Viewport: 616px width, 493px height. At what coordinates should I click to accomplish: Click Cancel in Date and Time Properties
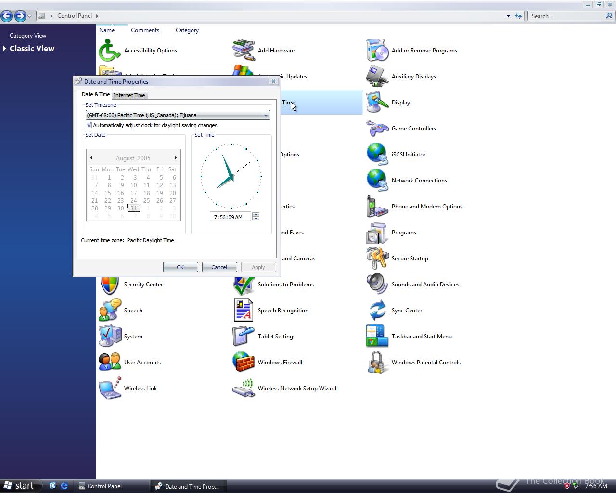[x=219, y=267]
